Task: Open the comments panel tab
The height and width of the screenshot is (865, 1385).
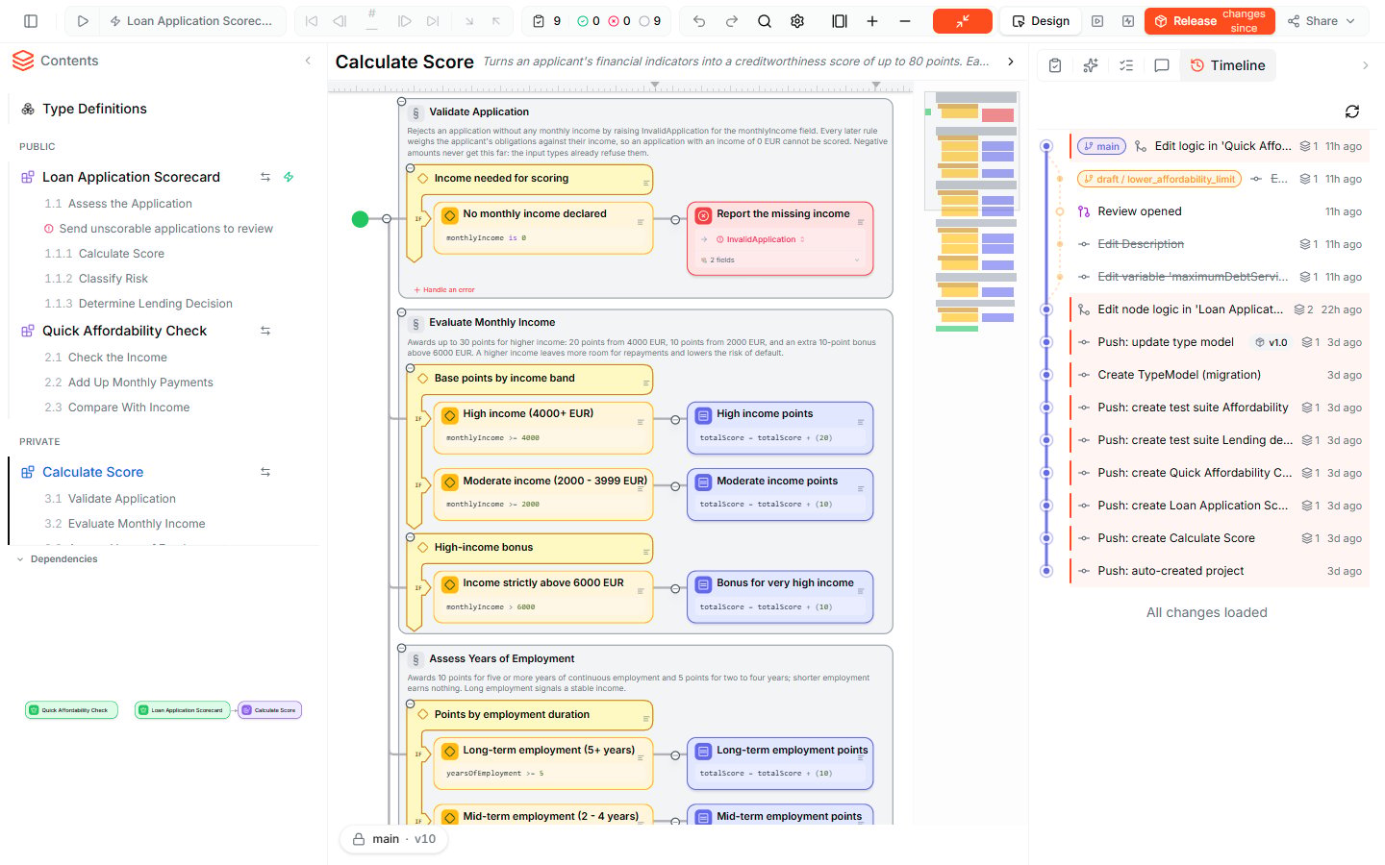Action: point(1161,65)
